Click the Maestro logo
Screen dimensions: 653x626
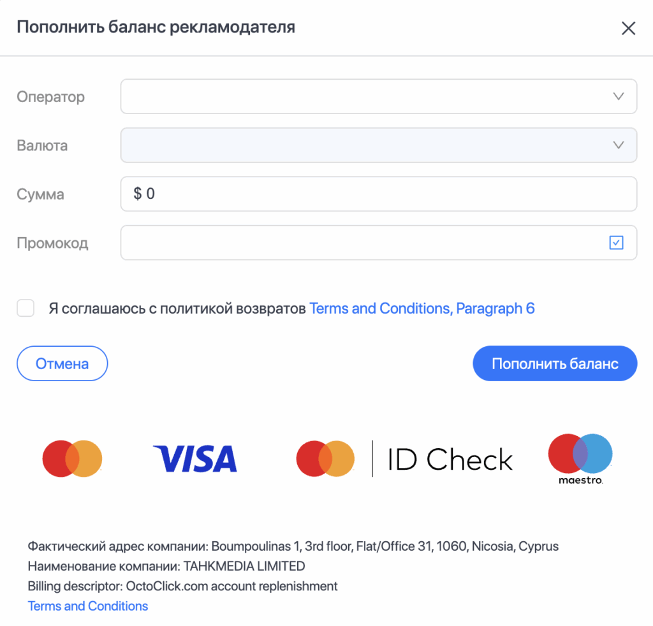580,458
